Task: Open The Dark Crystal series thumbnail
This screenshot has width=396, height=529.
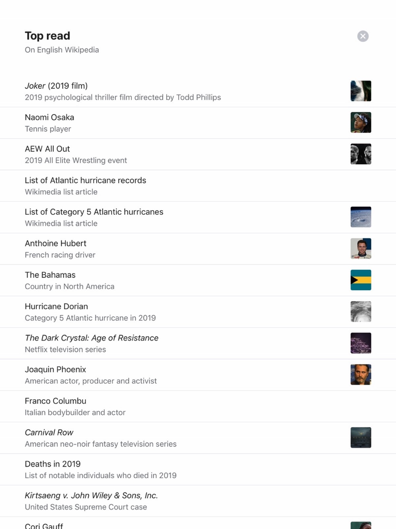Action: click(x=361, y=343)
